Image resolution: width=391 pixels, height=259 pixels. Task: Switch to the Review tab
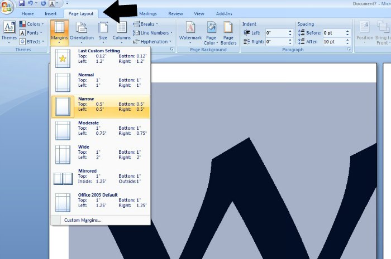point(175,14)
